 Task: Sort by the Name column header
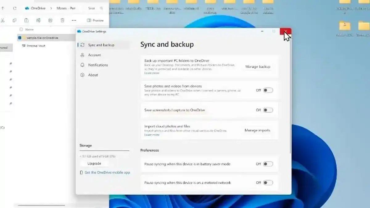click(x=29, y=30)
